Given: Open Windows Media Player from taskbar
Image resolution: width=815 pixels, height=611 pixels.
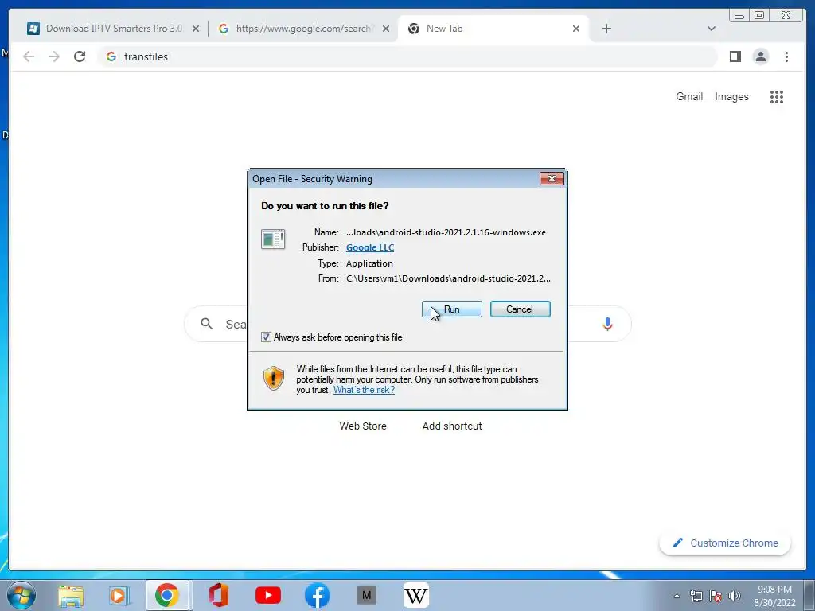Looking at the screenshot, I should click(119, 595).
